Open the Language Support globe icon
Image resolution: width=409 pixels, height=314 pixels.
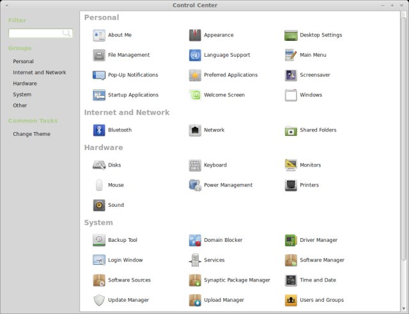pyautogui.click(x=195, y=55)
